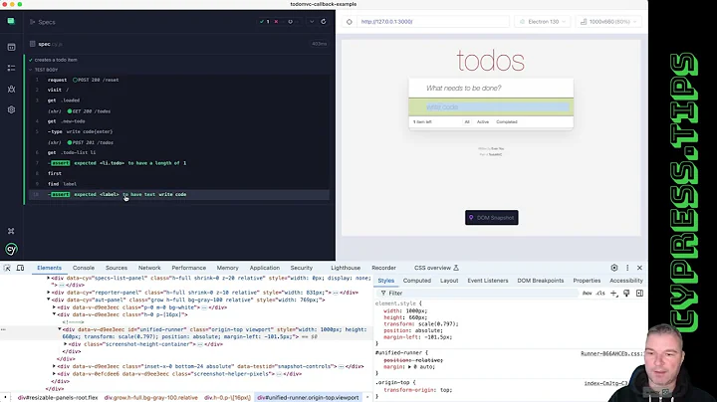Select the assert 'length of 1' row
Image resolution: width=717 pixels, height=402 pixels.
[179, 163]
